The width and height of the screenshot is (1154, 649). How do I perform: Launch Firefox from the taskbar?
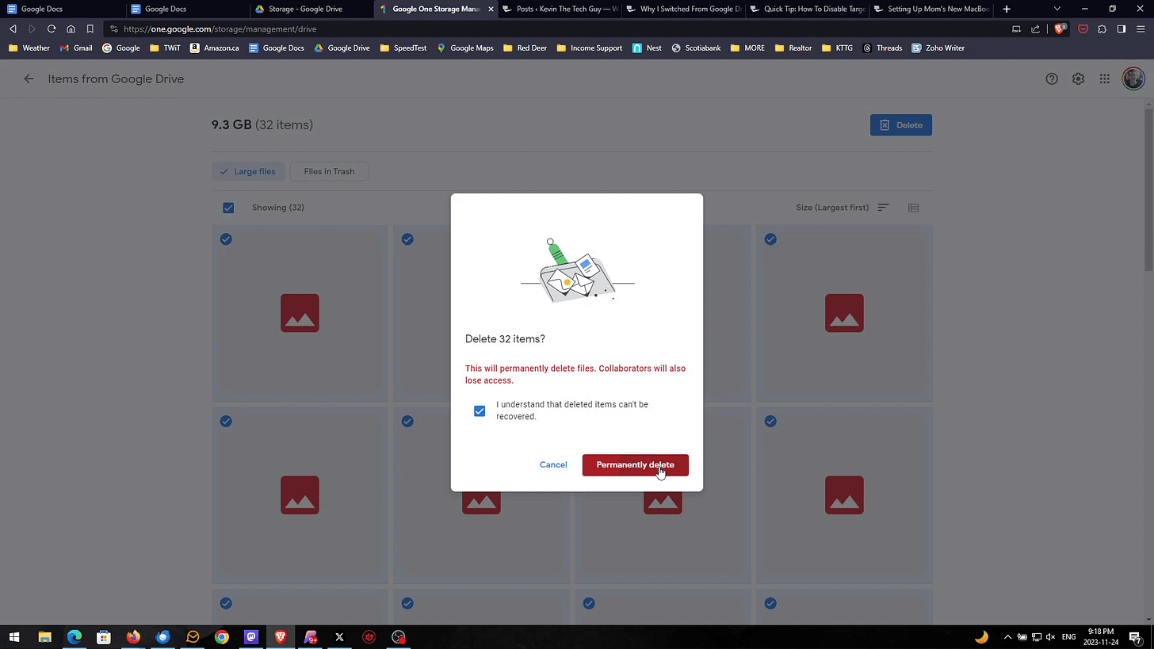(133, 637)
